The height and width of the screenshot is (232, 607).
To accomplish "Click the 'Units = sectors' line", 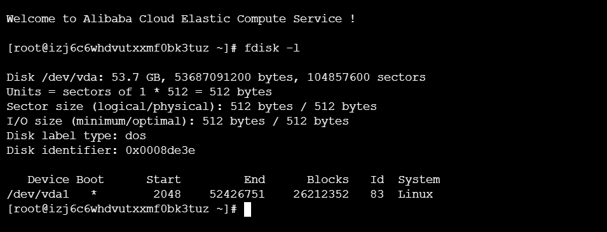I will point(139,92).
